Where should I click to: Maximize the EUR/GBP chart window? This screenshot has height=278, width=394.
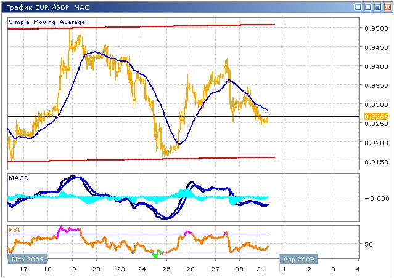pos(377,7)
